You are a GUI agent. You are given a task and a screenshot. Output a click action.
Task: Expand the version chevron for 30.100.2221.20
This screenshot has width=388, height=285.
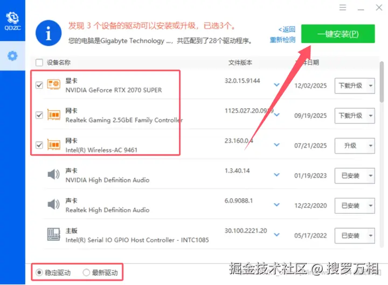pos(276,234)
